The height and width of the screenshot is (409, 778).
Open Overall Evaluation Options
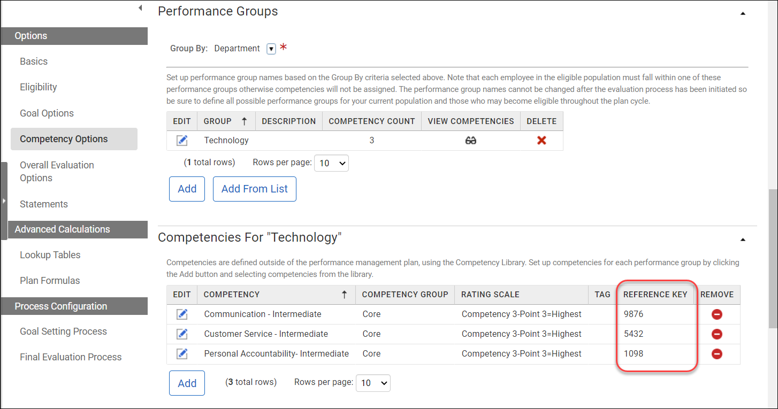tap(57, 172)
